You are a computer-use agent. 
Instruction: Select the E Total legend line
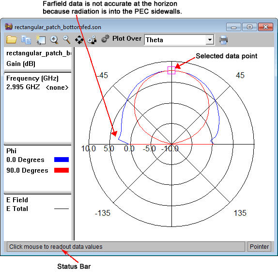click(62, 209)
